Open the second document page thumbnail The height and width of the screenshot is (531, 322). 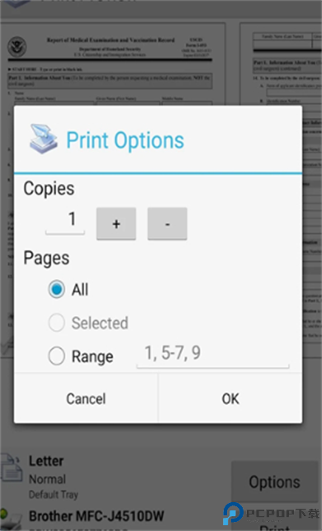click(281, 64)
